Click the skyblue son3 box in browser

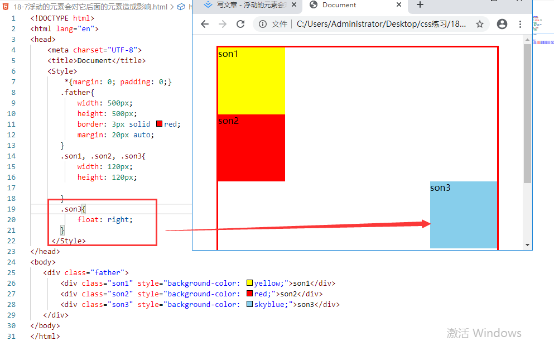coord(464,215)
